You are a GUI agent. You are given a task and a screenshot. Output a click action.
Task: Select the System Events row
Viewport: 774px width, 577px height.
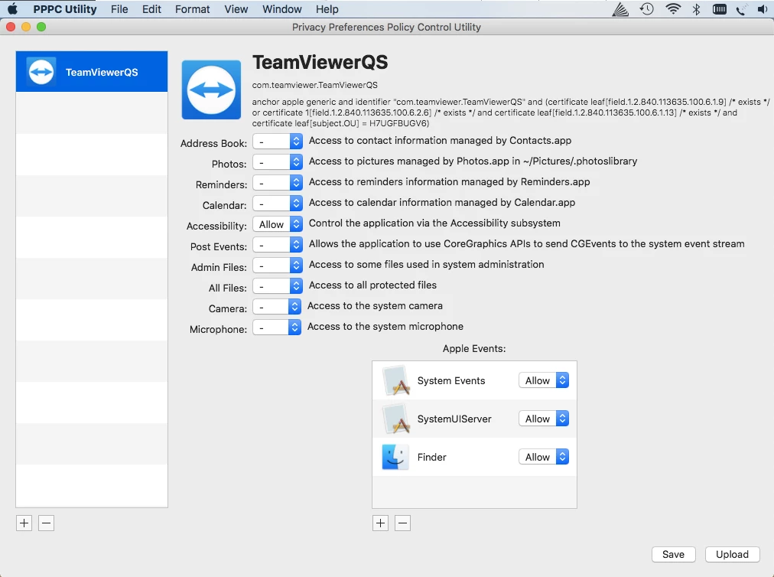(x=474, y=380)
